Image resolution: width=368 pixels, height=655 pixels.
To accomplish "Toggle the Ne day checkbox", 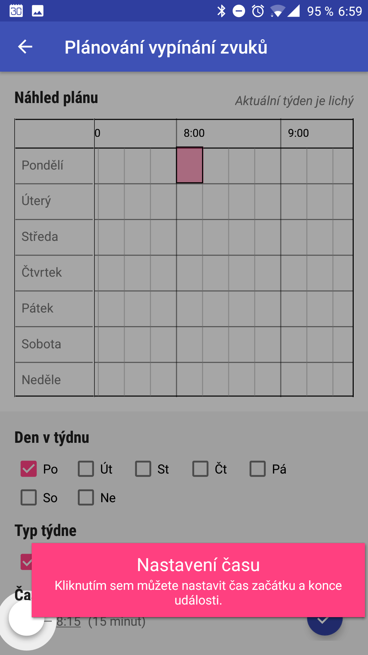I will [86, 497].
